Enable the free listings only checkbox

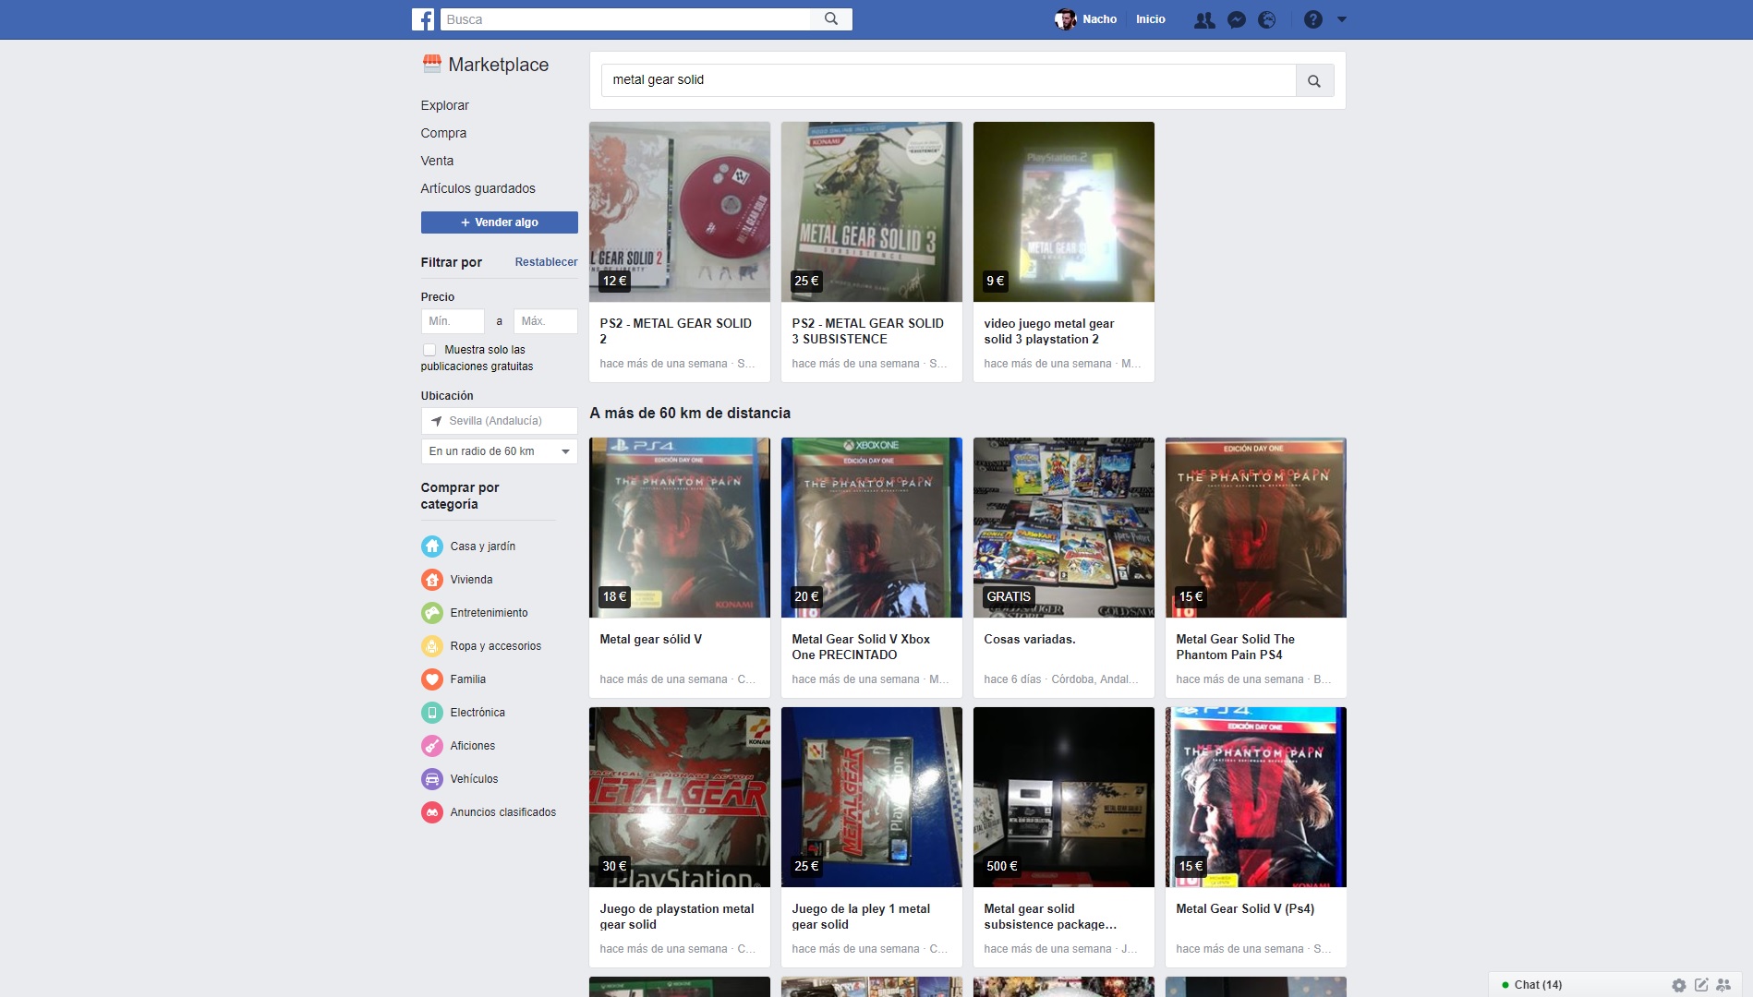pyautogui.click(x=429, y=350)
